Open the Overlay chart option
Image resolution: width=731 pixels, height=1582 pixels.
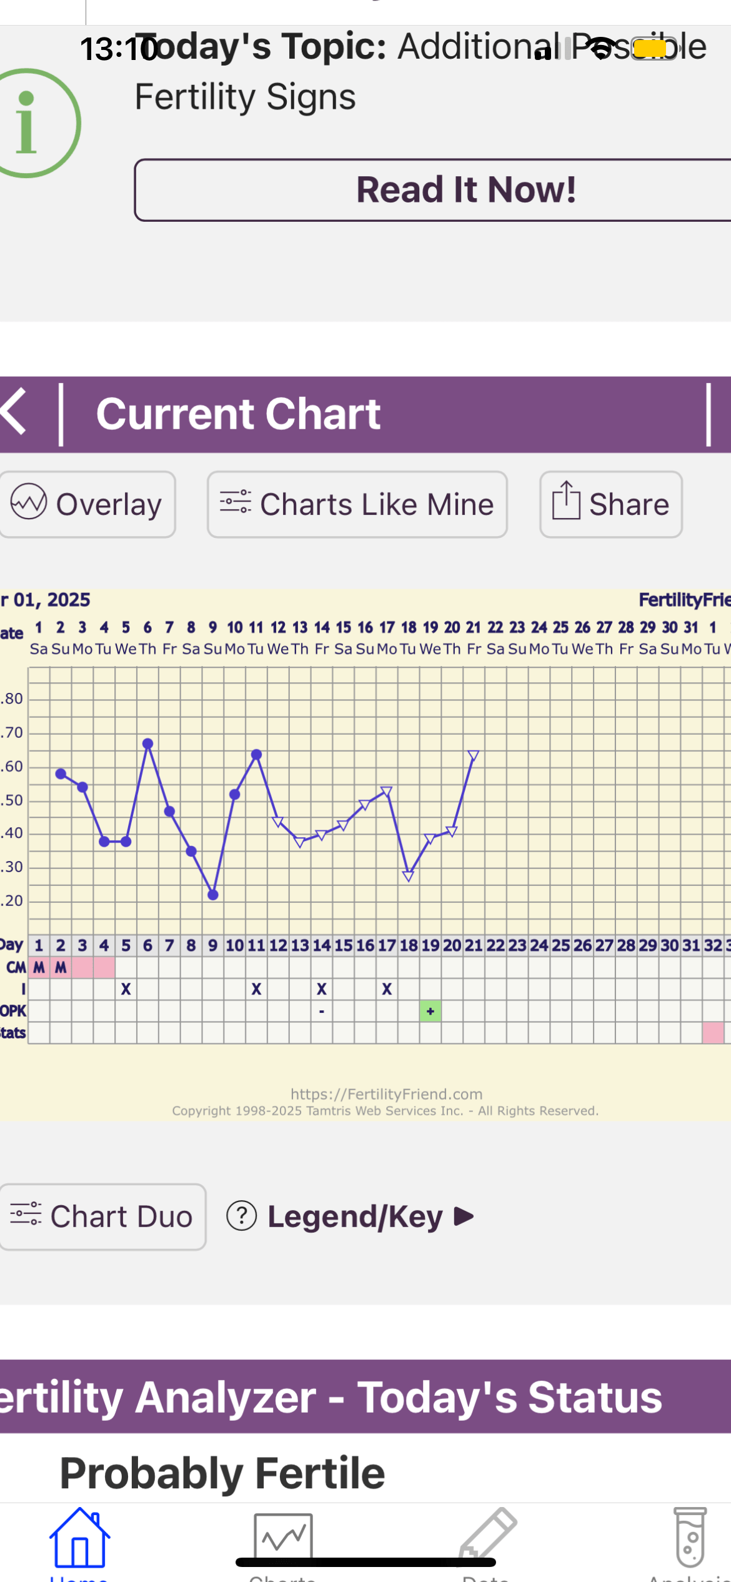(87, 504)
